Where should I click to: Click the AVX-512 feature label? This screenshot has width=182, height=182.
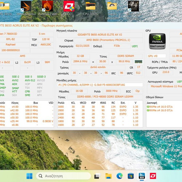click(x=30, y=80)
